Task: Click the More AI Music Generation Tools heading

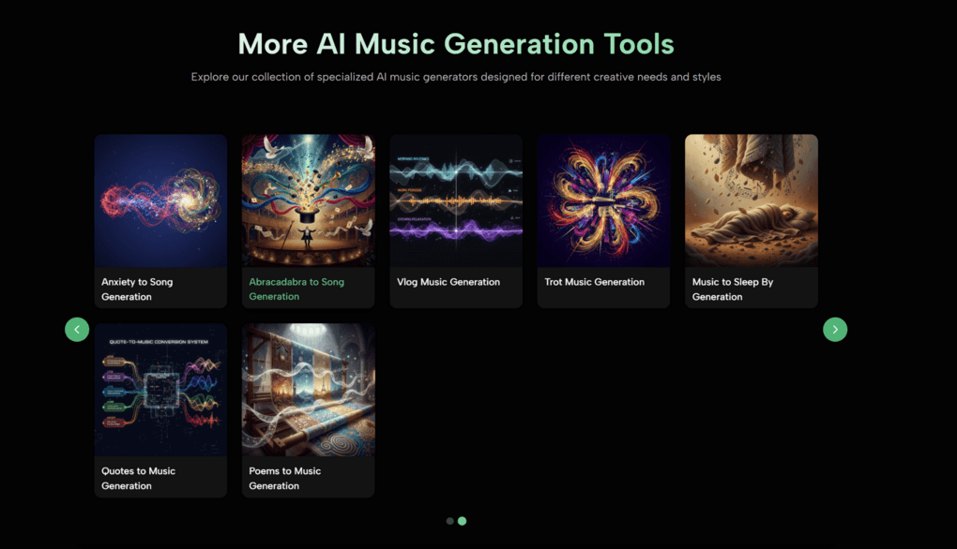Action: (x=456, y=43)
